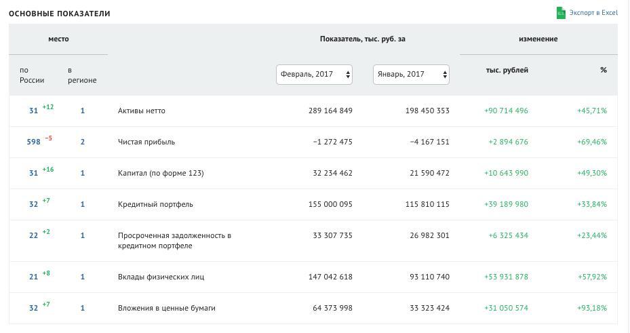The width and height of the screenshot is (630, 333).
Task: Click Просроченная задолженность в кредитном портфеле label
Action: tap(174, 241)
